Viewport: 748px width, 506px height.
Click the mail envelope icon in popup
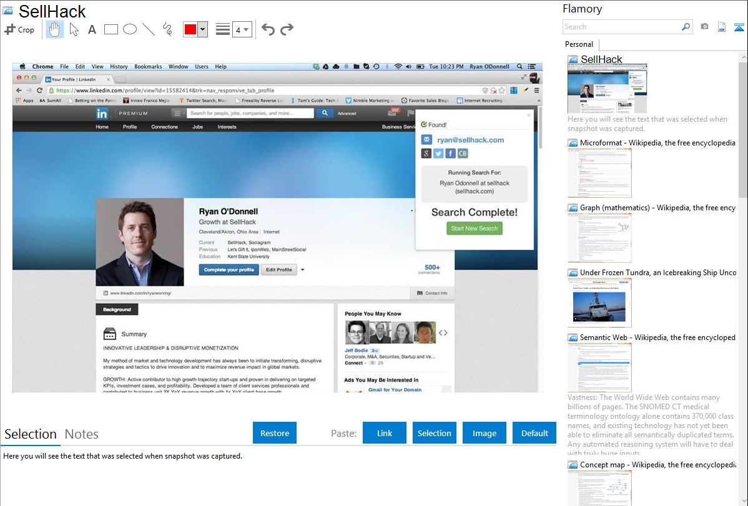[426, 140]
